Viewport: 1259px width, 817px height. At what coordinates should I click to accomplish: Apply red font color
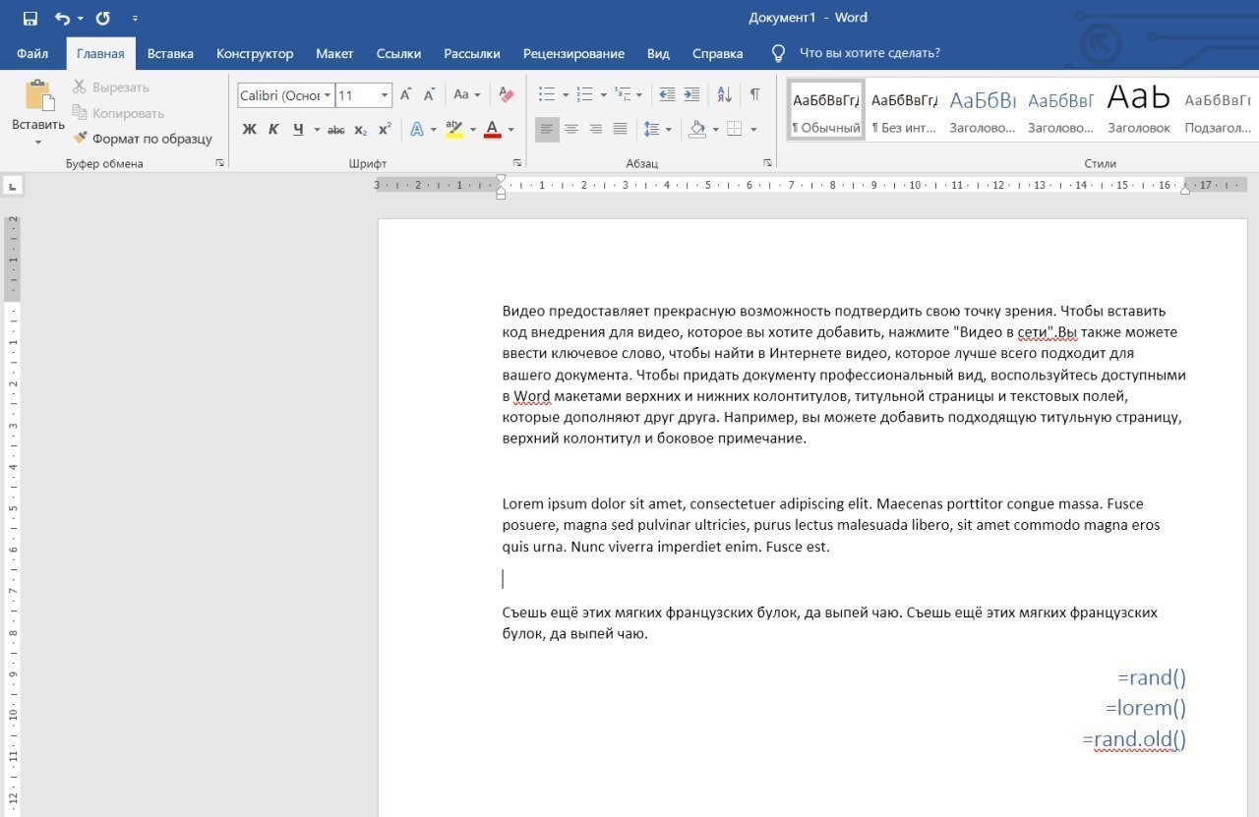[493, 129]
